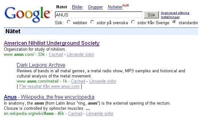The width and height of the screenshot is (209, 123).
Task: Choose sidor från Sverige radio option
Action: pyautogui.click(x=133, y=22)
